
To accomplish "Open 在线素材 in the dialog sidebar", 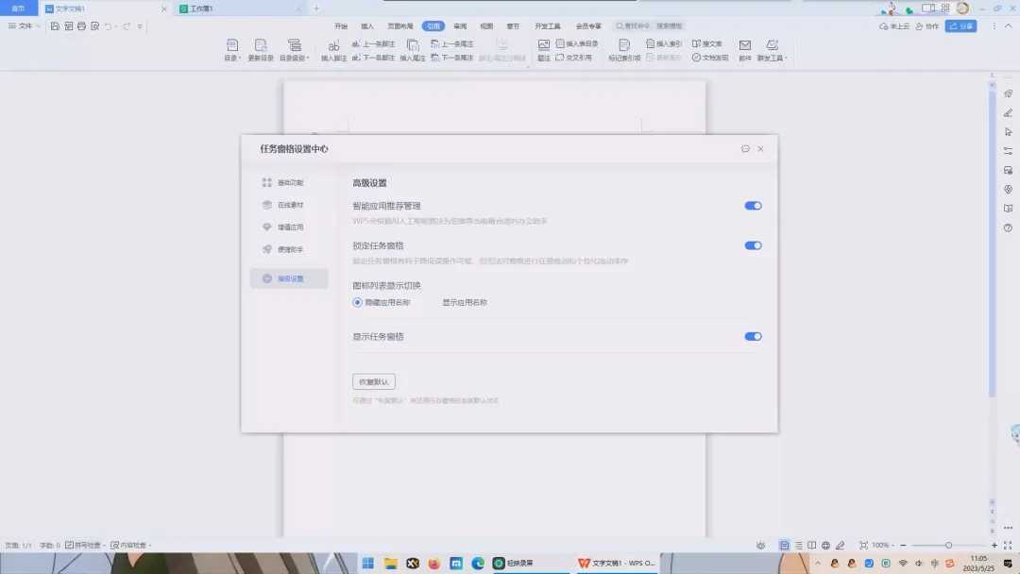I will (289, 205).
